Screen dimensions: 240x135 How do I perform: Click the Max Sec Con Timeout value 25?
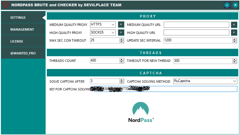(x=92, y=40)
